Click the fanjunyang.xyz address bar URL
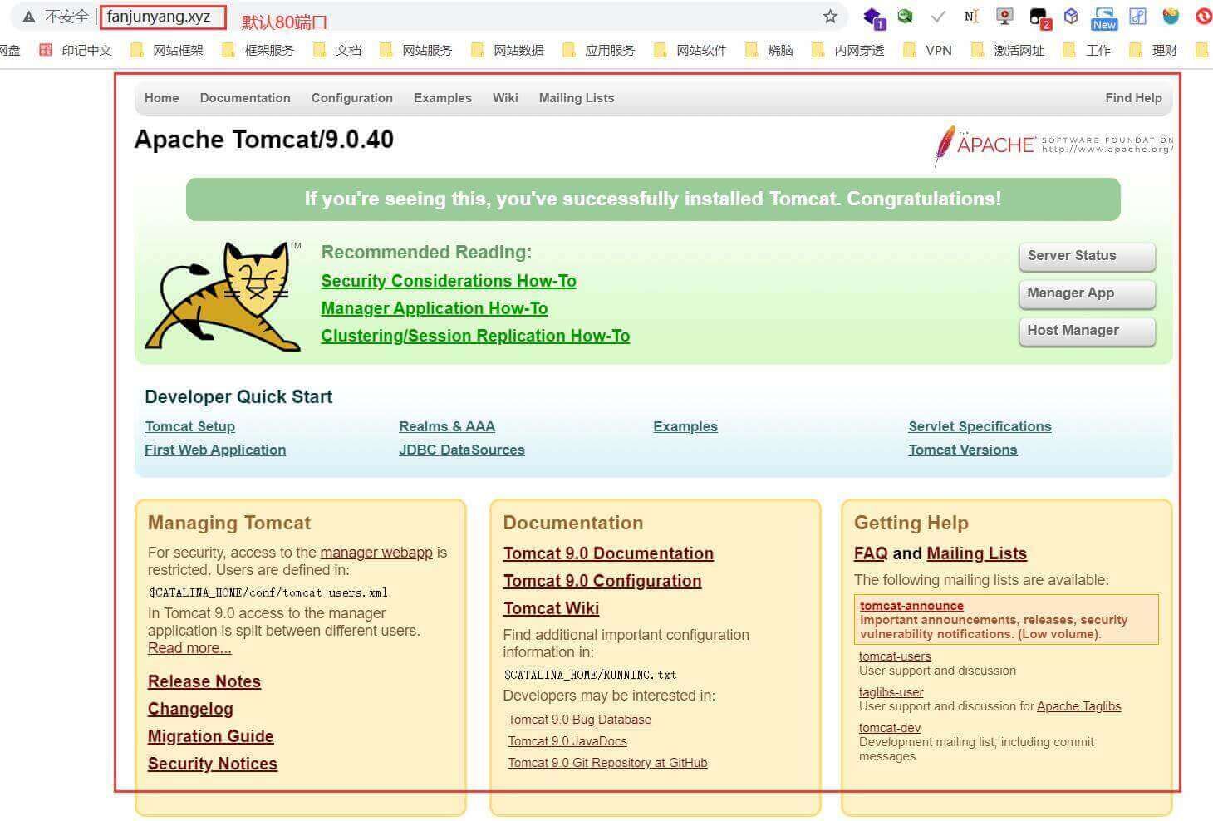 click(x=159, y=17)
